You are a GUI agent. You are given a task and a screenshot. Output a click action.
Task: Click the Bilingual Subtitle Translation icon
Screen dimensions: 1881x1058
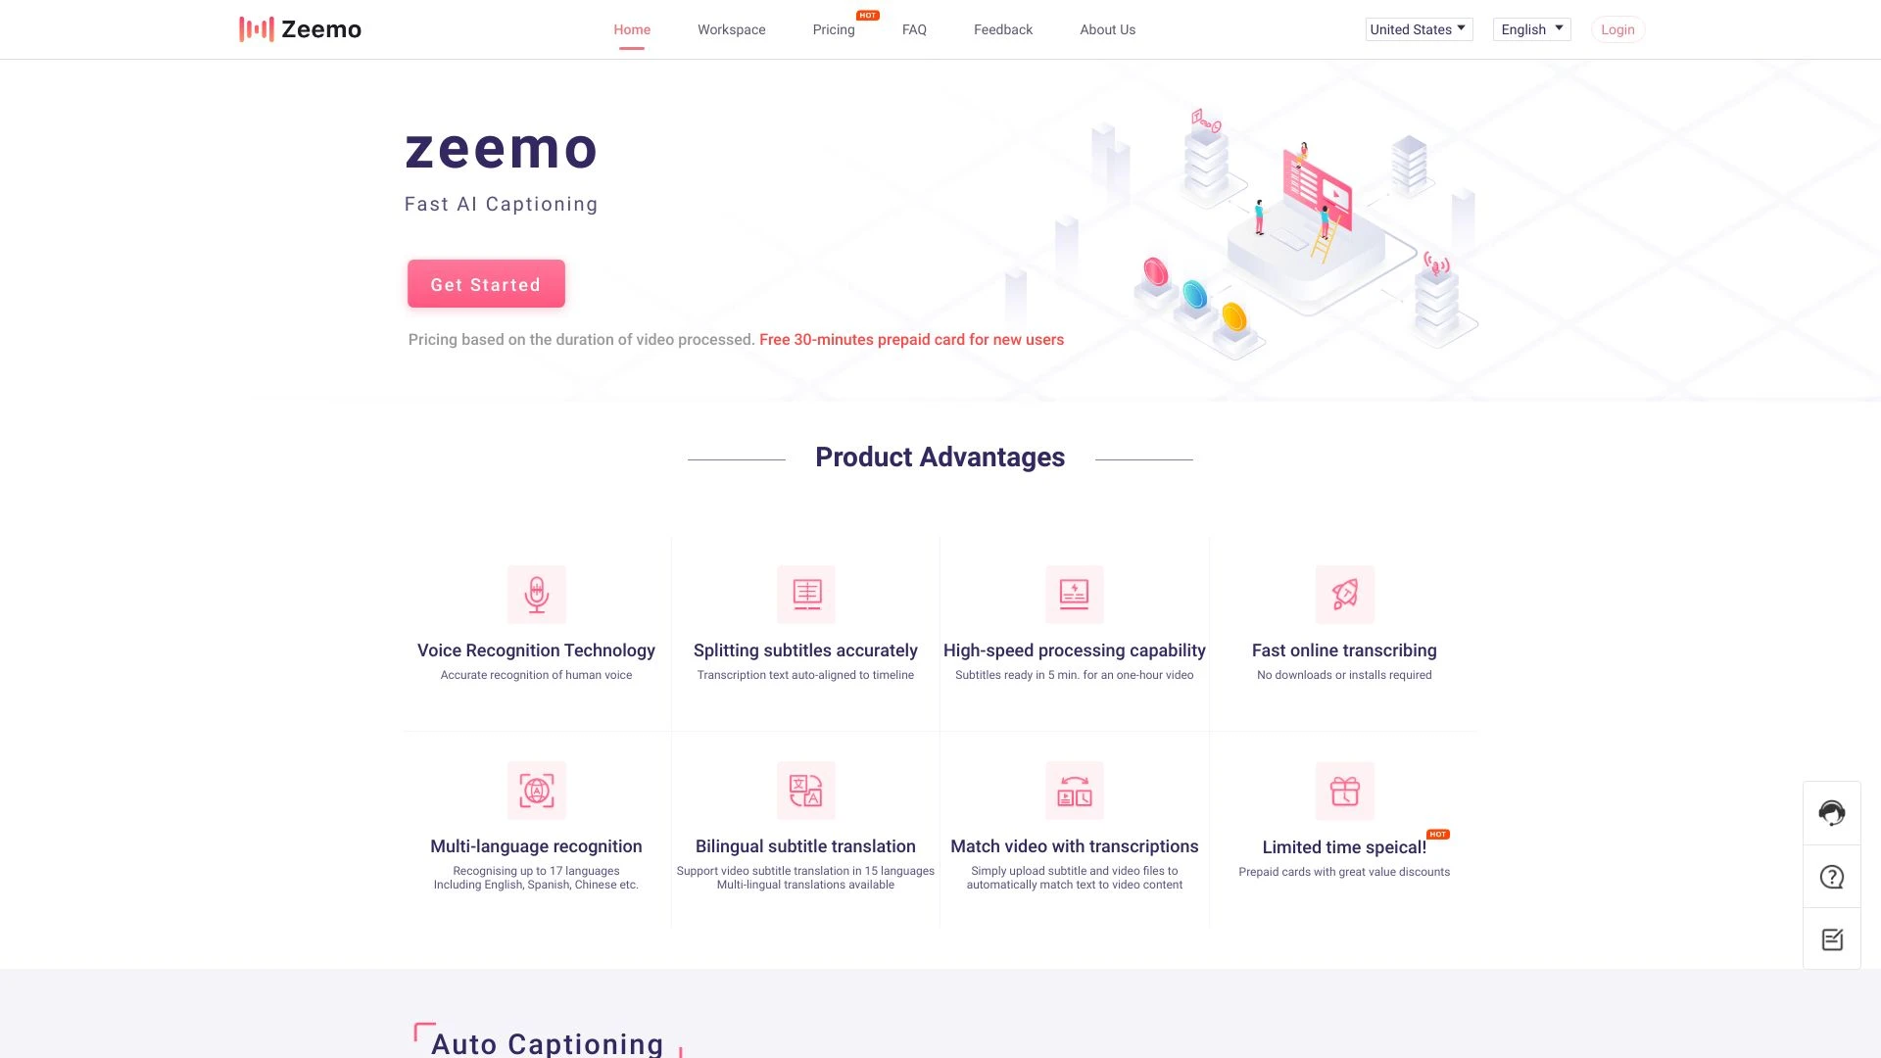pos(805,790)
